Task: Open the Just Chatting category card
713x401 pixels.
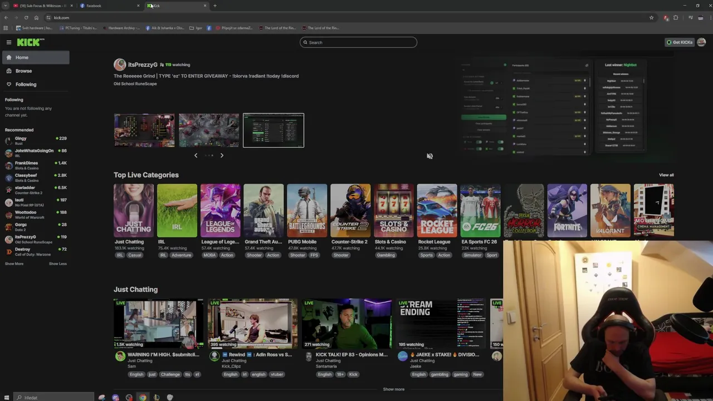Action: (134, 211)
